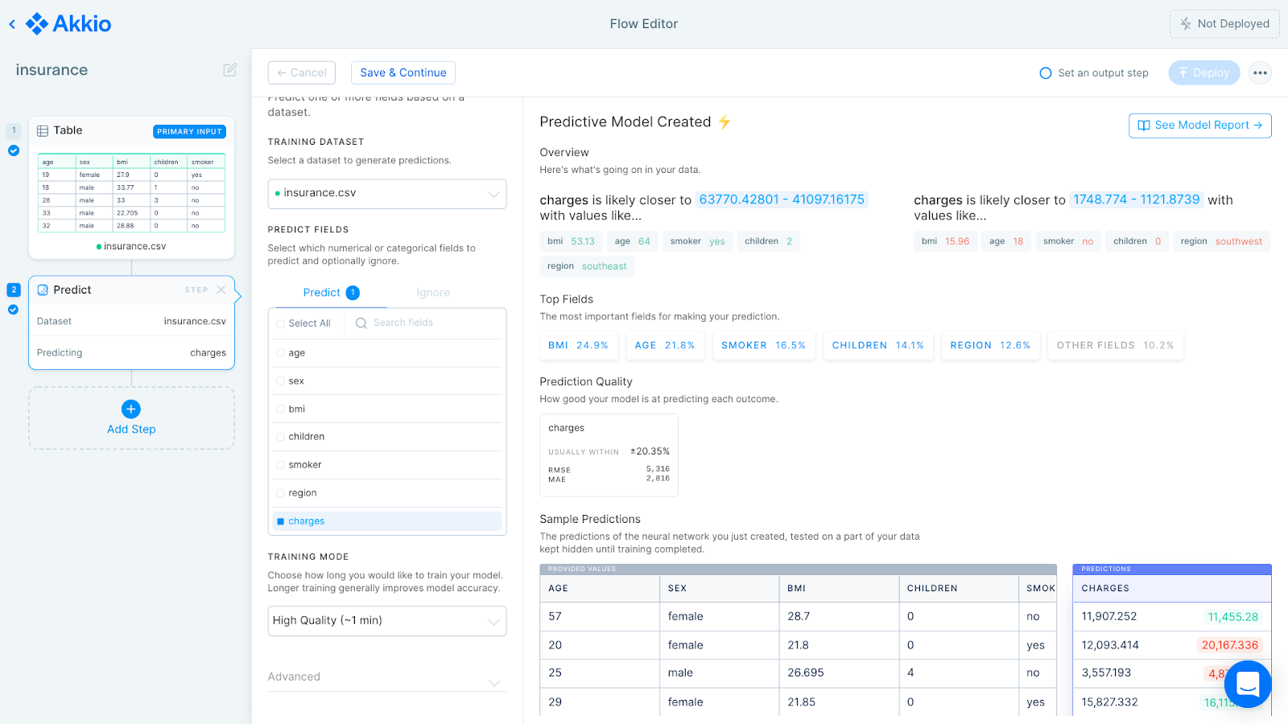Check the smoker field checkbox

(279, 464)
